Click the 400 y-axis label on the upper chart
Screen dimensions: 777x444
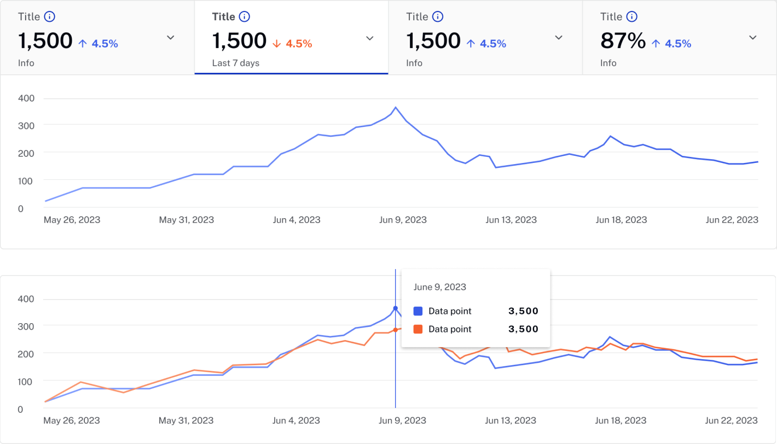27,98
